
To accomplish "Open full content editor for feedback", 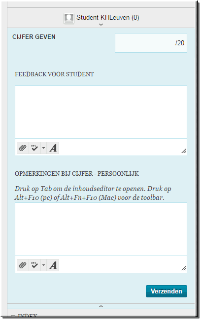I will coord(53,148).
